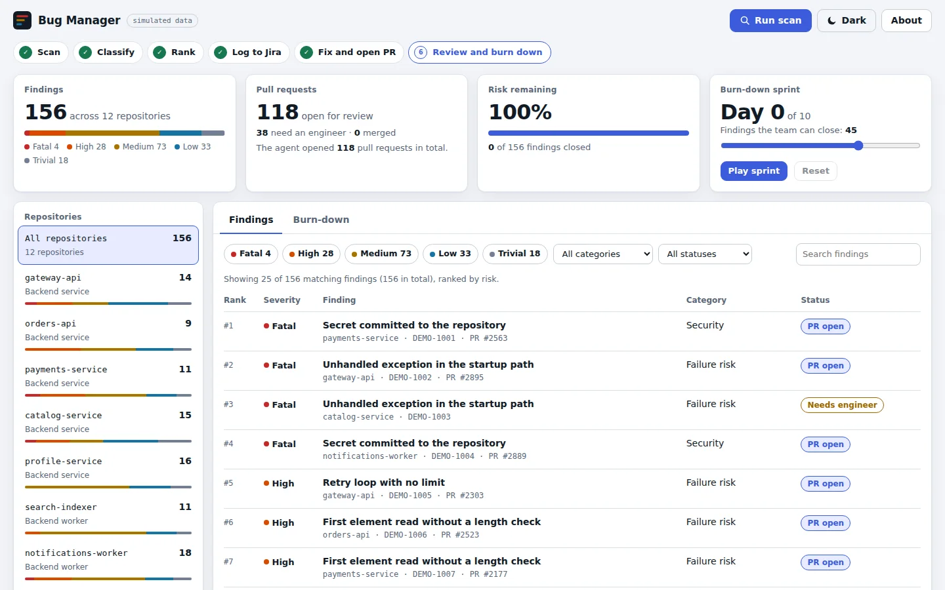The height and width of the screenshot is (590, 945).
Task: Select the search-indexer repository
Action: tap(108, 517)
